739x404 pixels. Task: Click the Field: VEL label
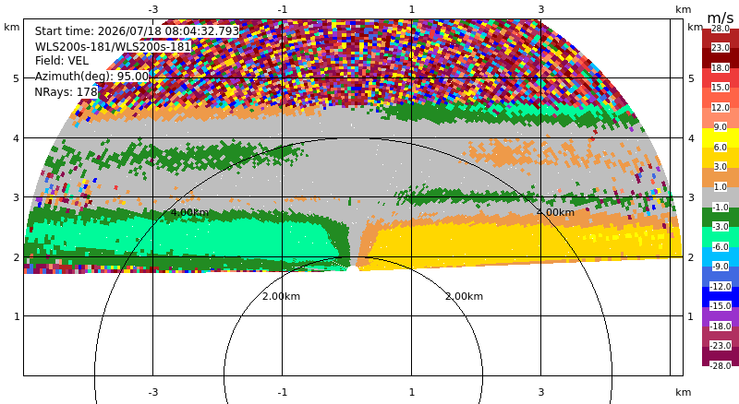(61, 61)
